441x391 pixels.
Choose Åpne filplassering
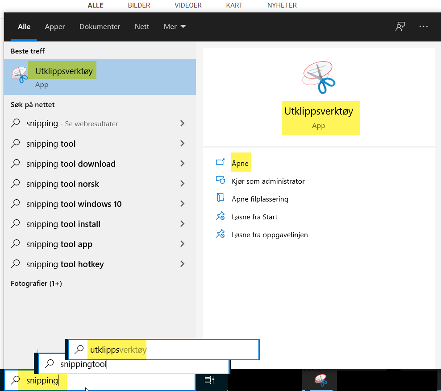(260, 199)
